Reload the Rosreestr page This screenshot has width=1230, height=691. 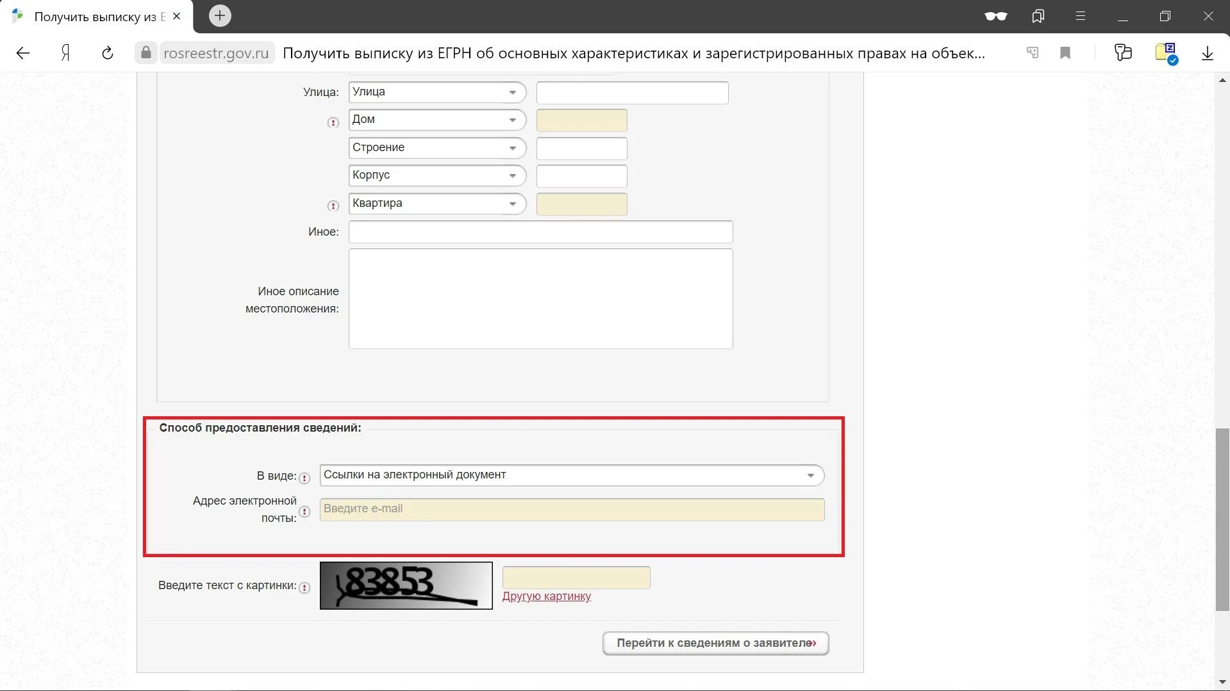pyautogui.click(x=108, y=53)
